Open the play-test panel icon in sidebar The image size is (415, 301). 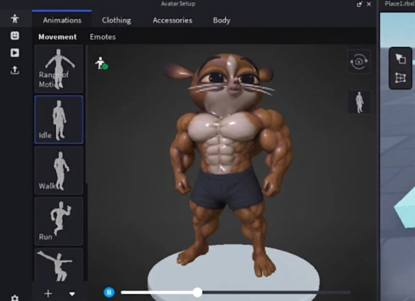(x=15, y=53)
